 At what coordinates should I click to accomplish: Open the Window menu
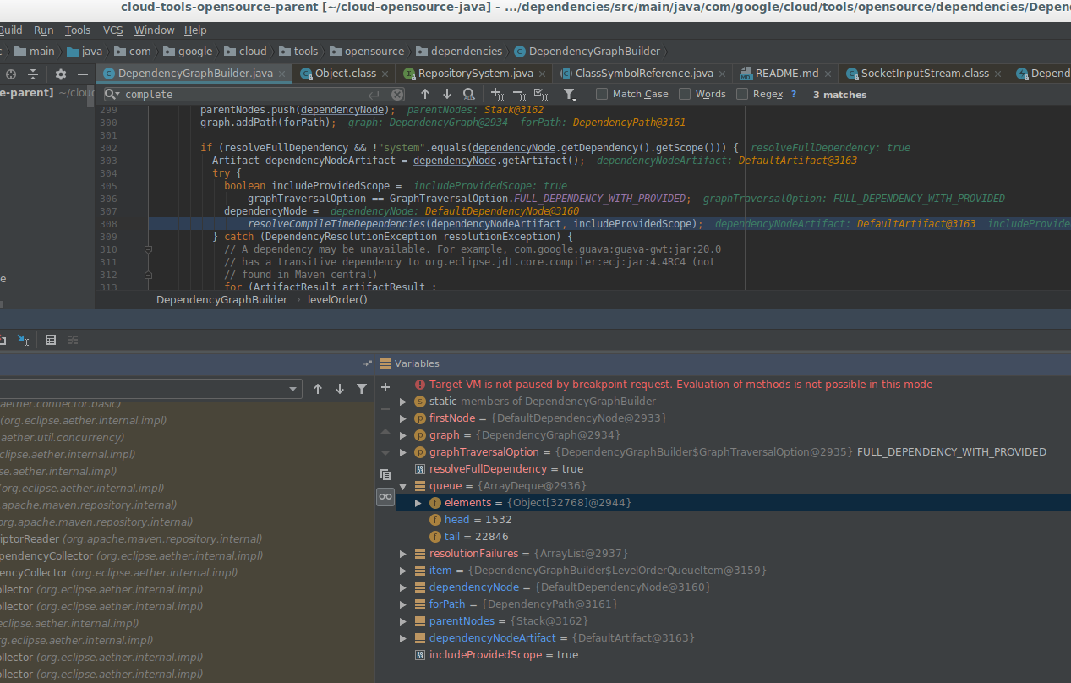155,30
